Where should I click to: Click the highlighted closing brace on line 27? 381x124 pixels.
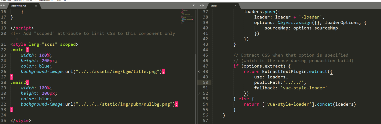(x=12, y=77)
